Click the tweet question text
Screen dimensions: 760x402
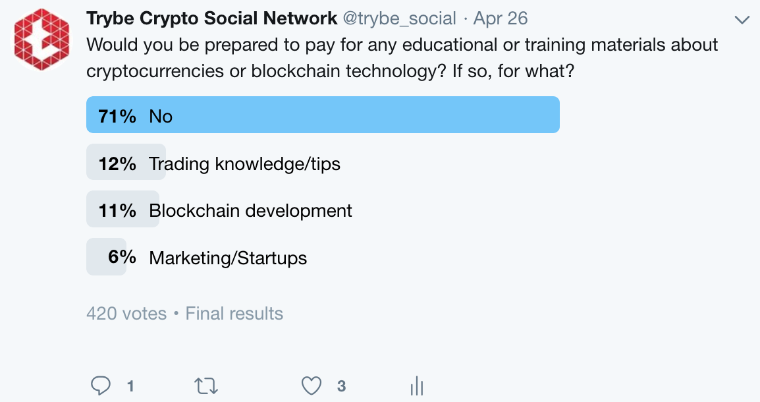[x=402, y=57]
